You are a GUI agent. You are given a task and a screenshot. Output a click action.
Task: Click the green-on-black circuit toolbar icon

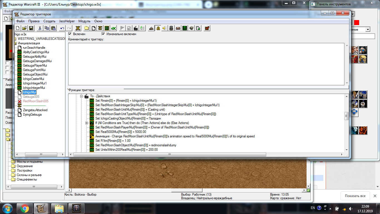(107, 28)
